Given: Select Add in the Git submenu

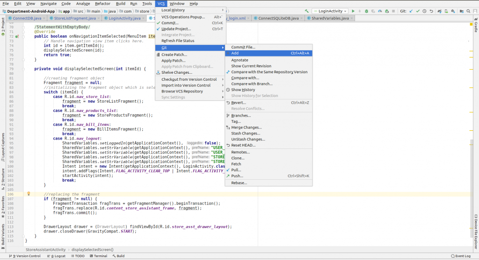Looking at the screenshot, I should pos(269,53).
